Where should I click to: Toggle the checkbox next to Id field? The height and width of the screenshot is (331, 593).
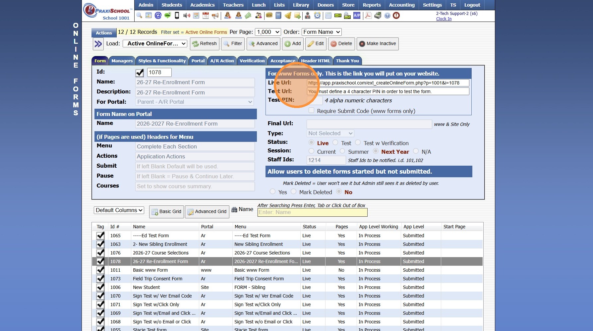140,73
